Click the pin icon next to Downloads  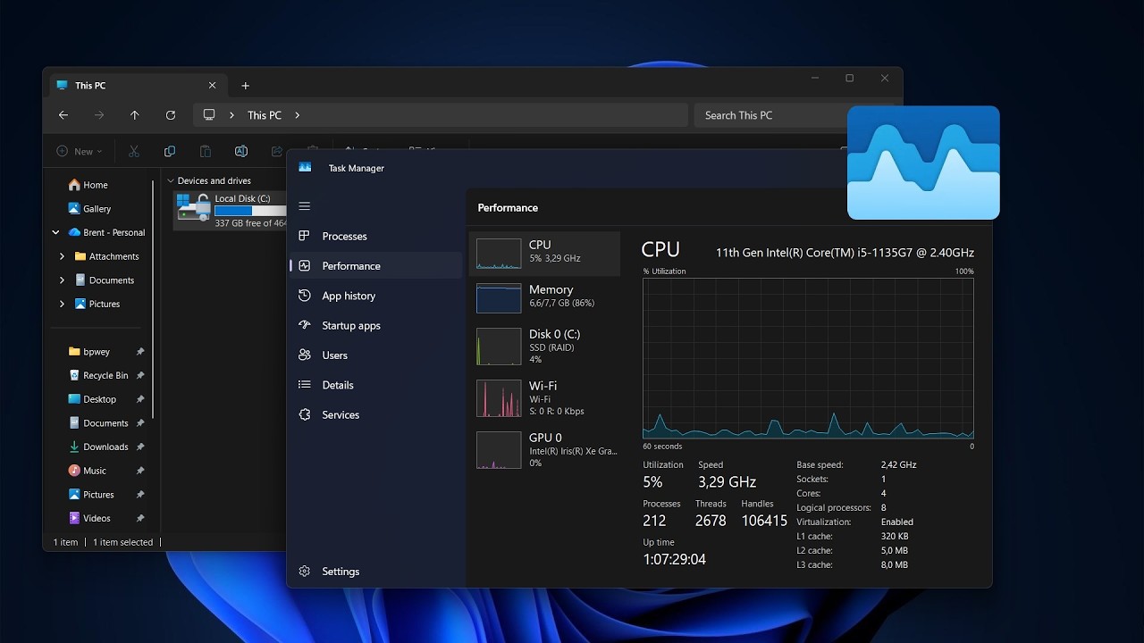(140, 447)
